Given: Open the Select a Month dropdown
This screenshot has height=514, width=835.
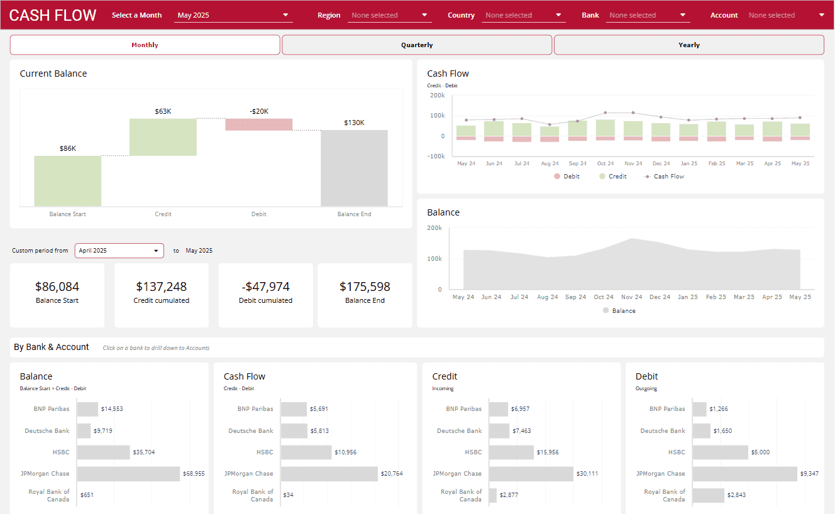Looking at the screenshot, I should pos(233,14).
